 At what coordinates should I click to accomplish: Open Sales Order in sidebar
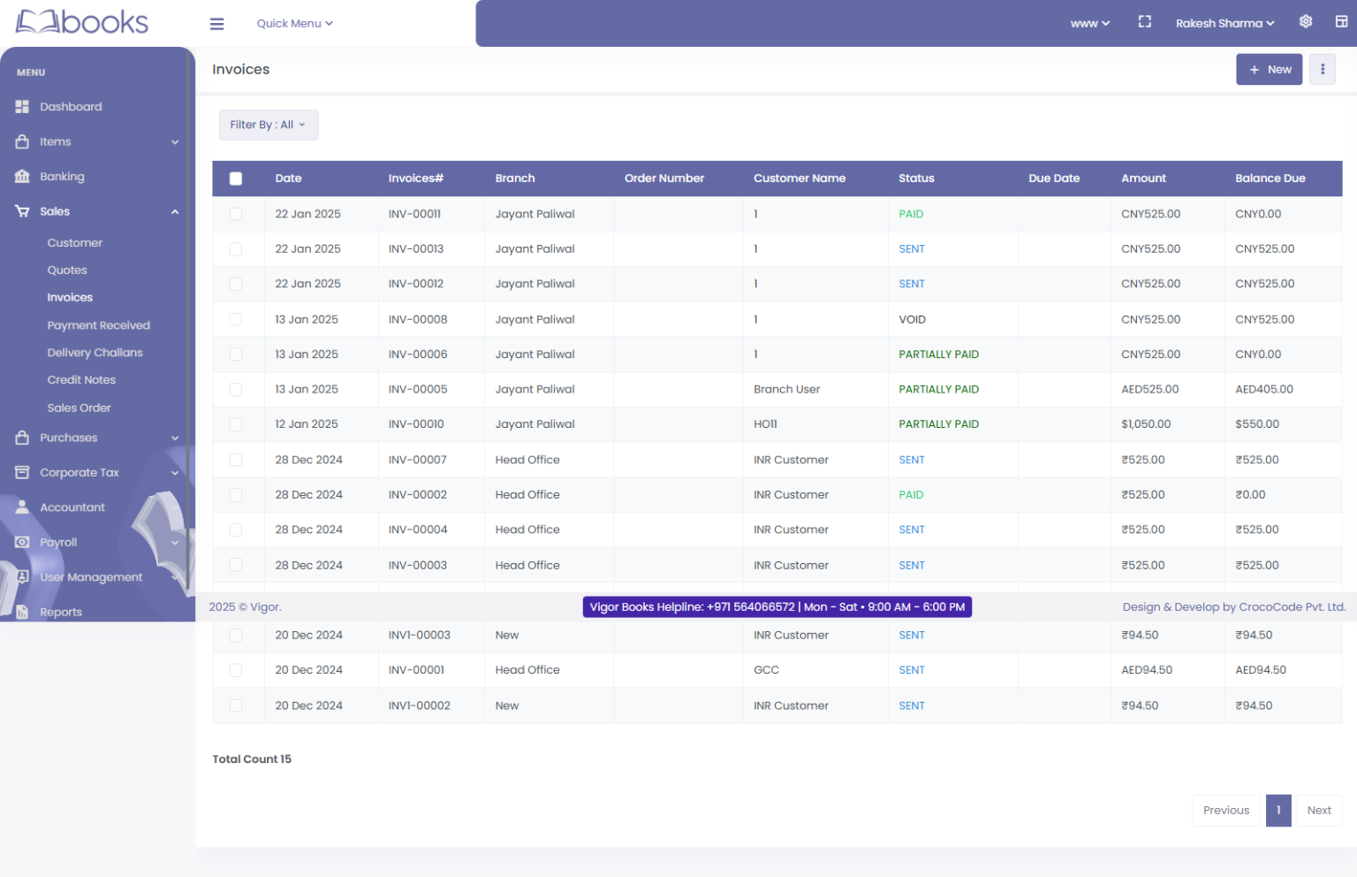[x=80, y=408]
